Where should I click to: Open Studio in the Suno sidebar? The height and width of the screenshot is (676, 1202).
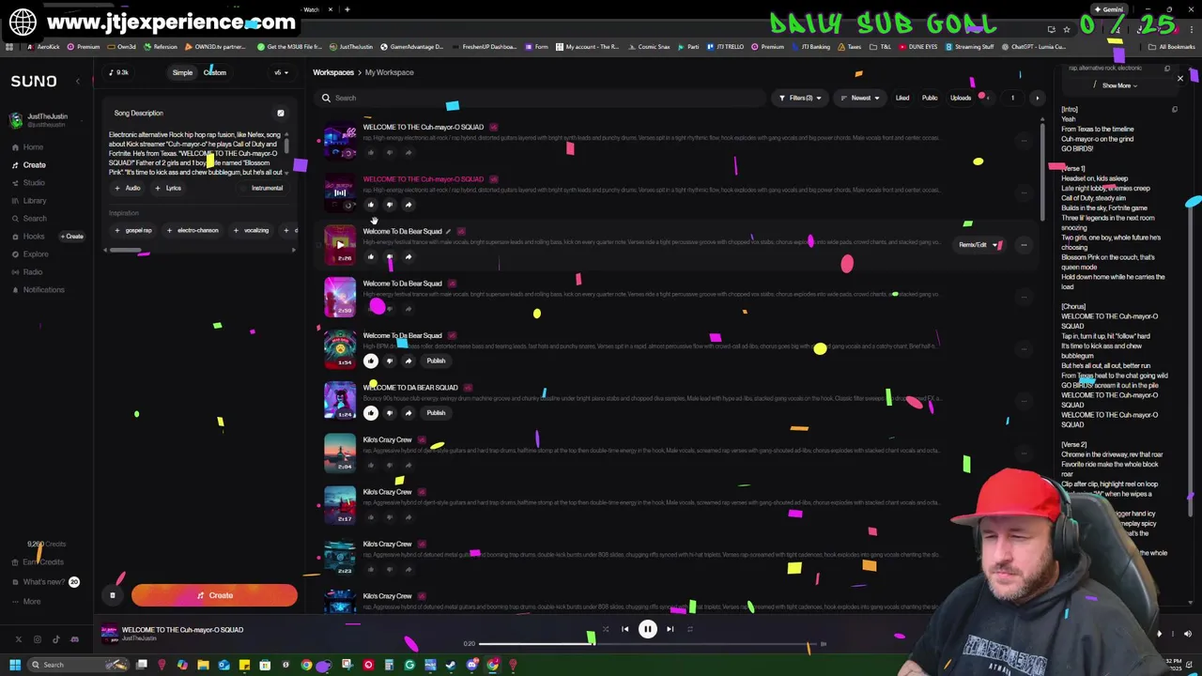pos(34,183)
